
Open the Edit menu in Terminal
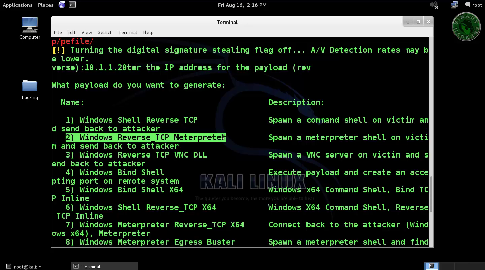tap(71, 32)
